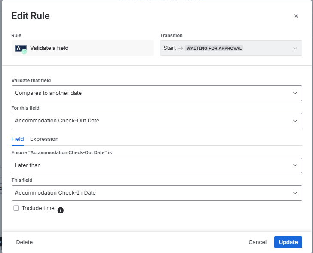Click the Validate a field rule name
This screenshot has height=253, width=313.
(49, 48)
